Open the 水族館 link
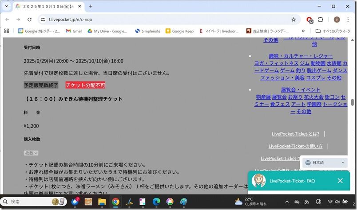 pos(334,63)
